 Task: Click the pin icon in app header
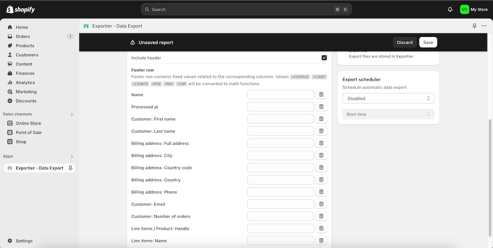(474, 26)
